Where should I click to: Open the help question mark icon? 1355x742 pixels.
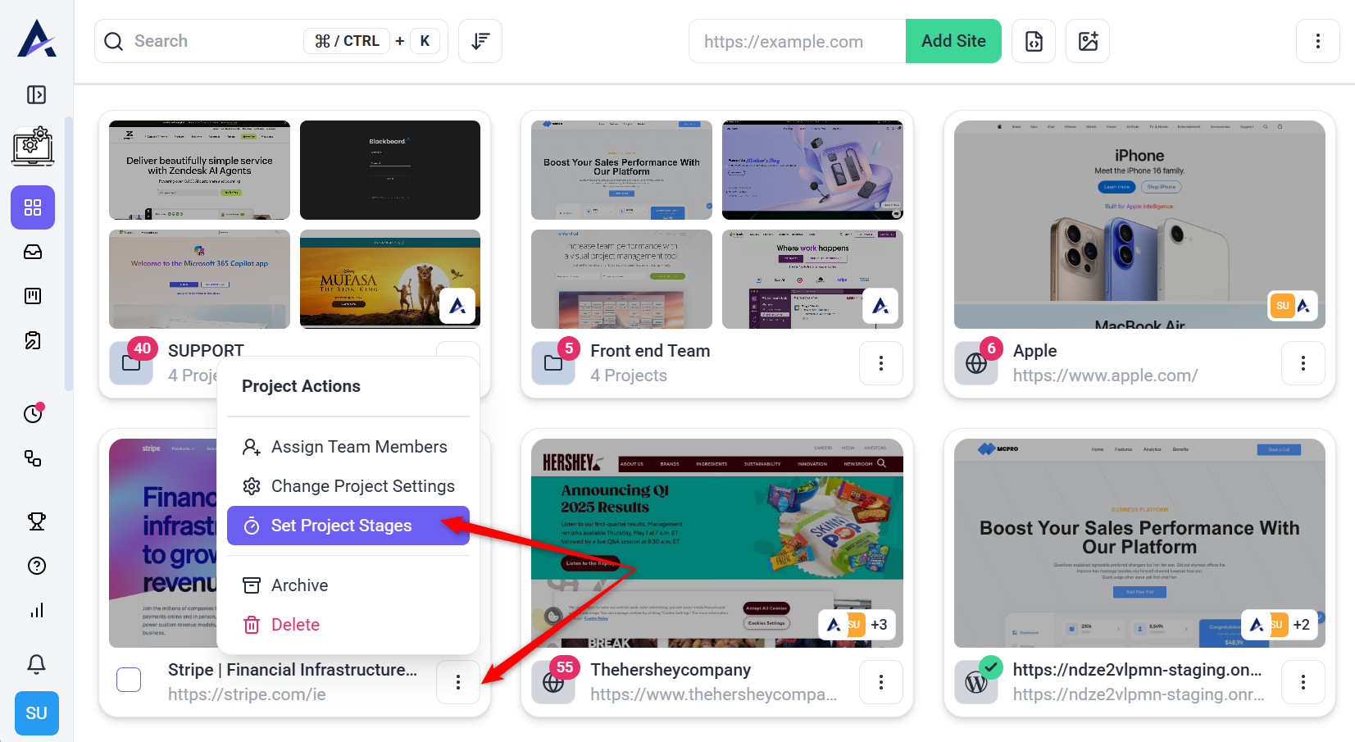(x=36, y=566)
